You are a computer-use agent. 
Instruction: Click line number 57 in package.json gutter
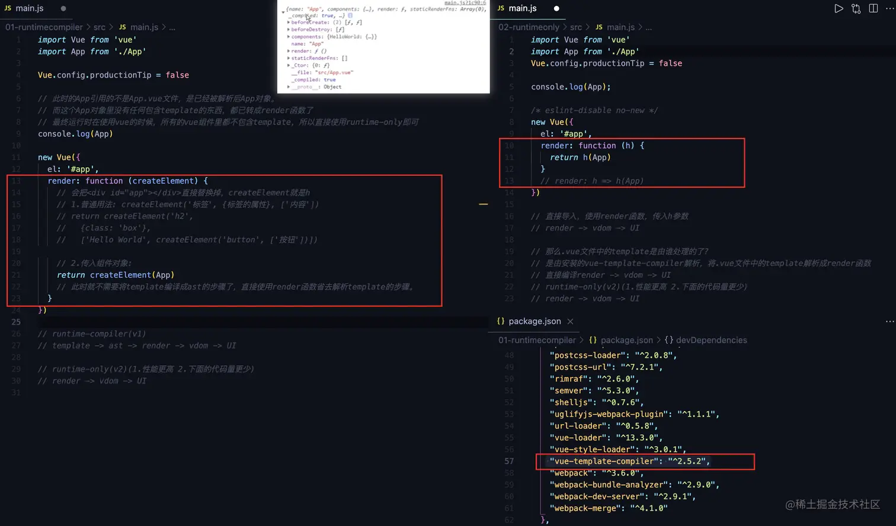point(509,461)
